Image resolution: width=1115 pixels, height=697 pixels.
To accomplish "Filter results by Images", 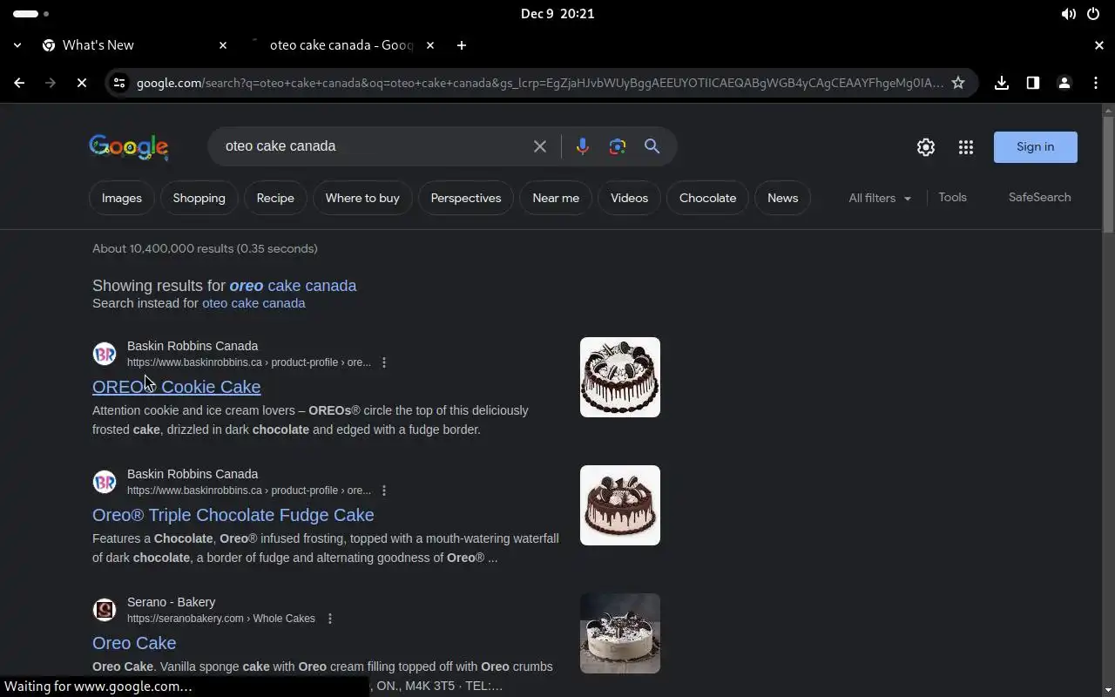I will click(x=122, y=198).
